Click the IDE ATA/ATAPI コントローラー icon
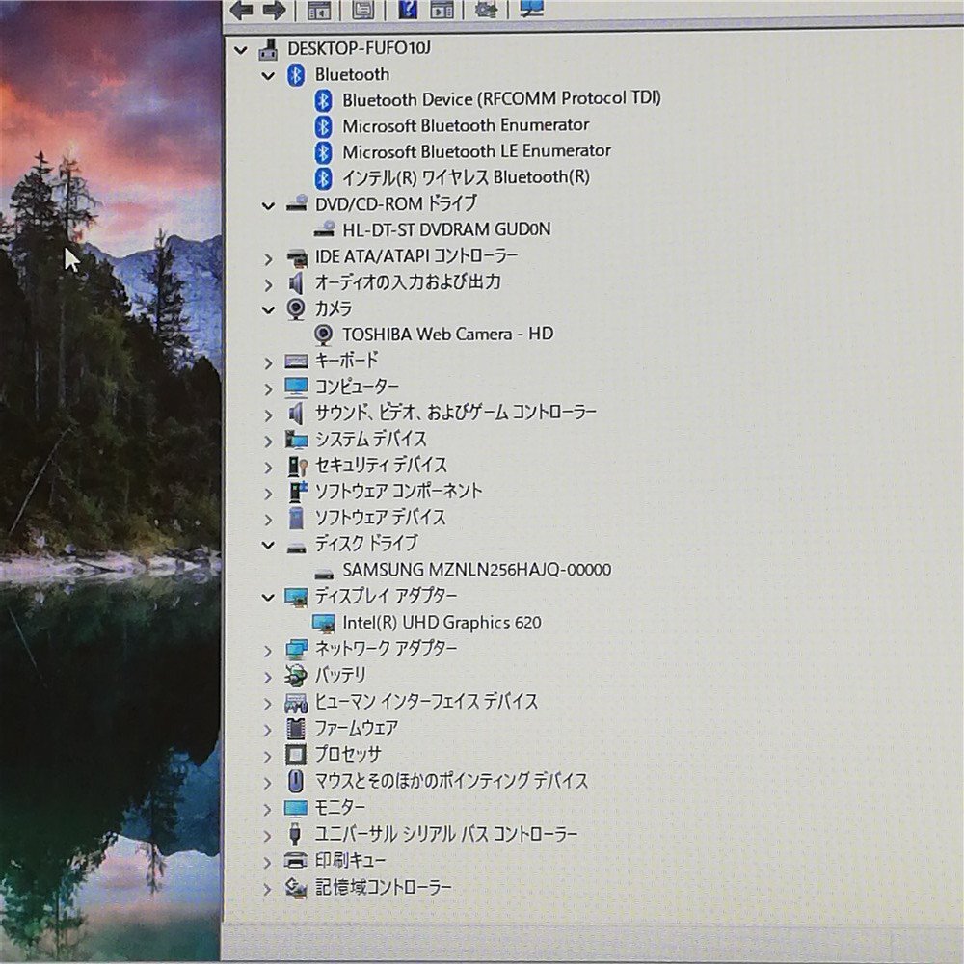964x964 pixels. click(297, 258)
